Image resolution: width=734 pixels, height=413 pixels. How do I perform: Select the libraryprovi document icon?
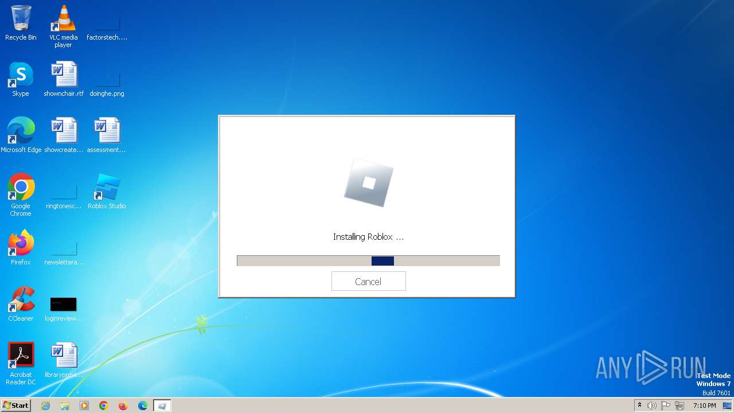click(x=64, y=360)
